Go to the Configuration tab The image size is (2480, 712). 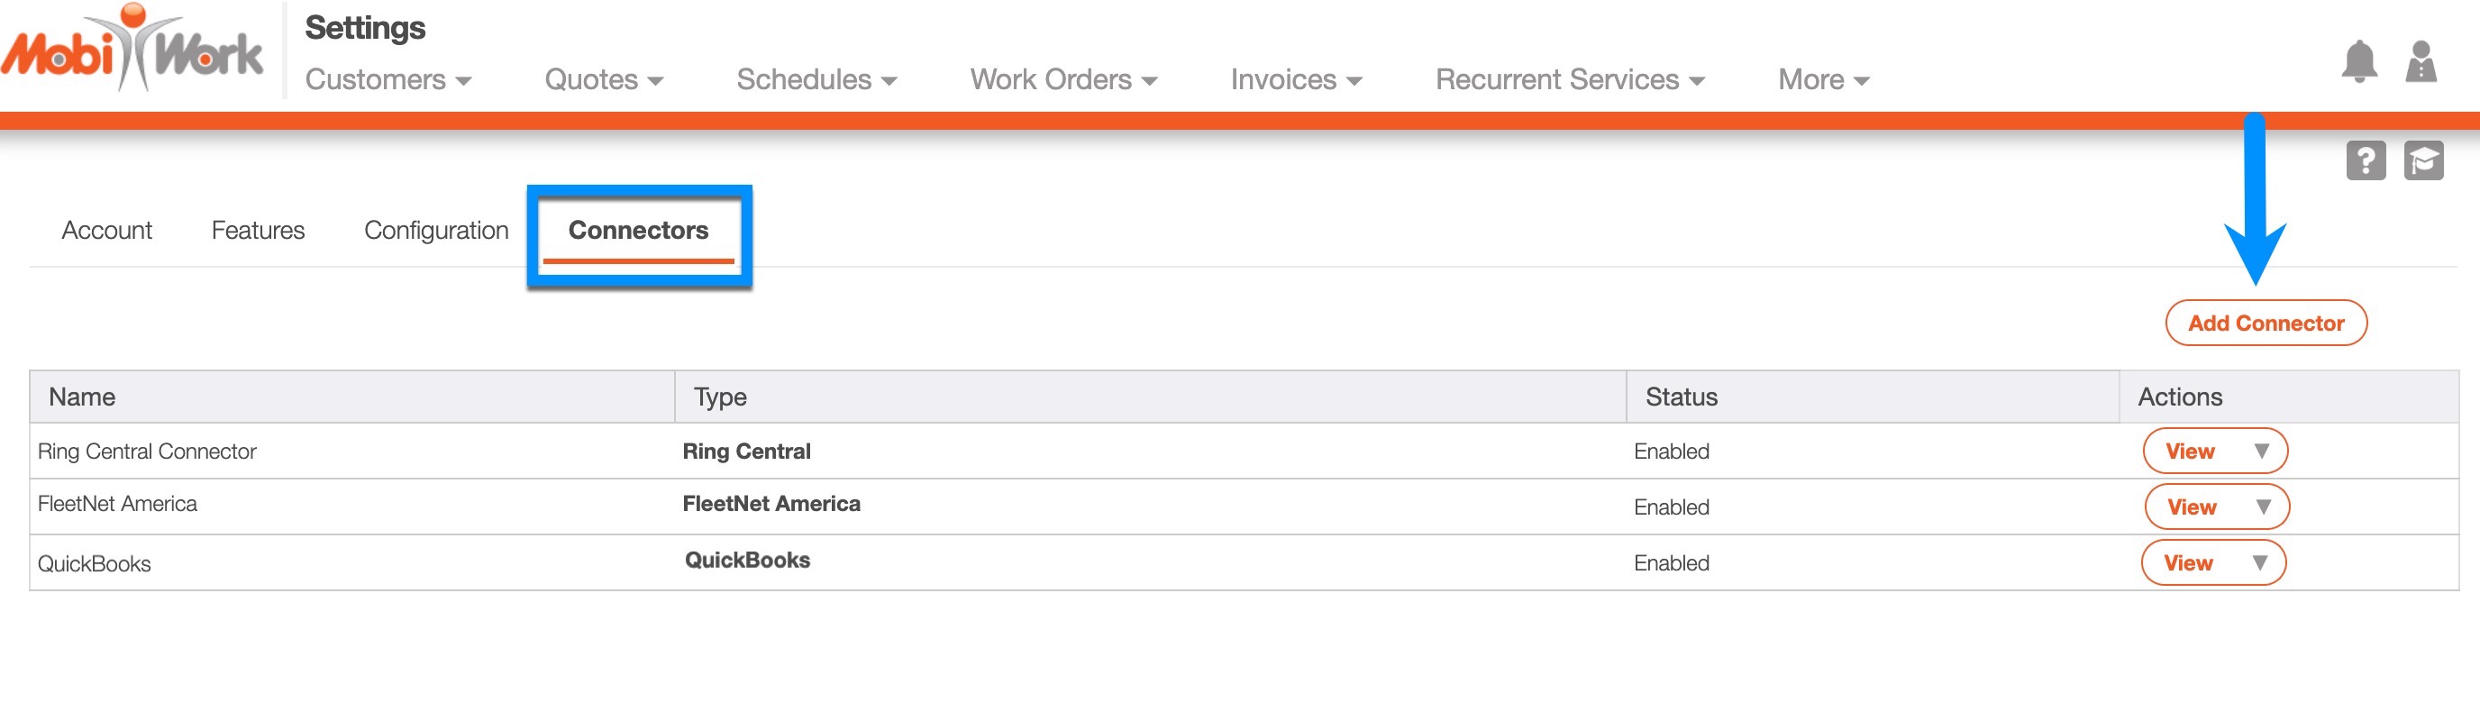click(436, 232)
